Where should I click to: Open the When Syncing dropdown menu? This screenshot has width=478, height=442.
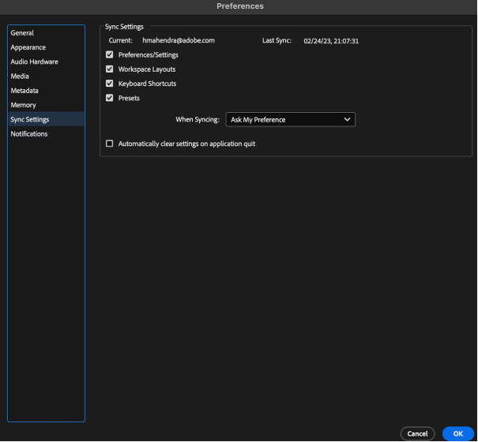point(289,120)
